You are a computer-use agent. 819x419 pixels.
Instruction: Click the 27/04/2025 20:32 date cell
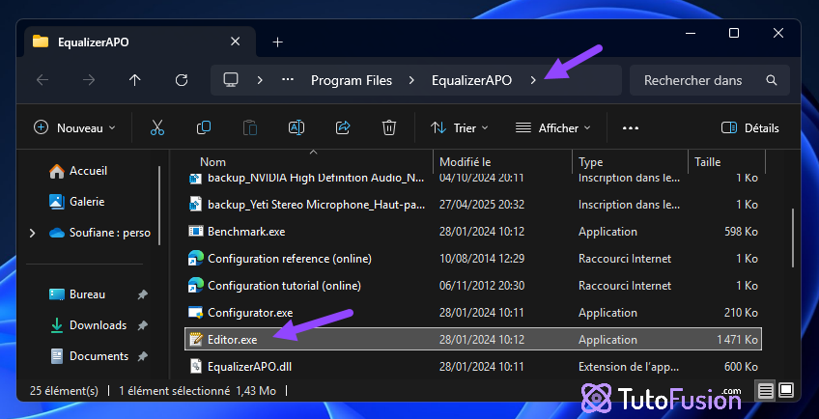[x=482, y=204]
